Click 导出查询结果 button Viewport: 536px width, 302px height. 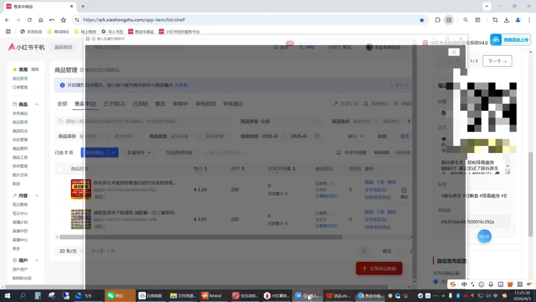tap(179, 152)
